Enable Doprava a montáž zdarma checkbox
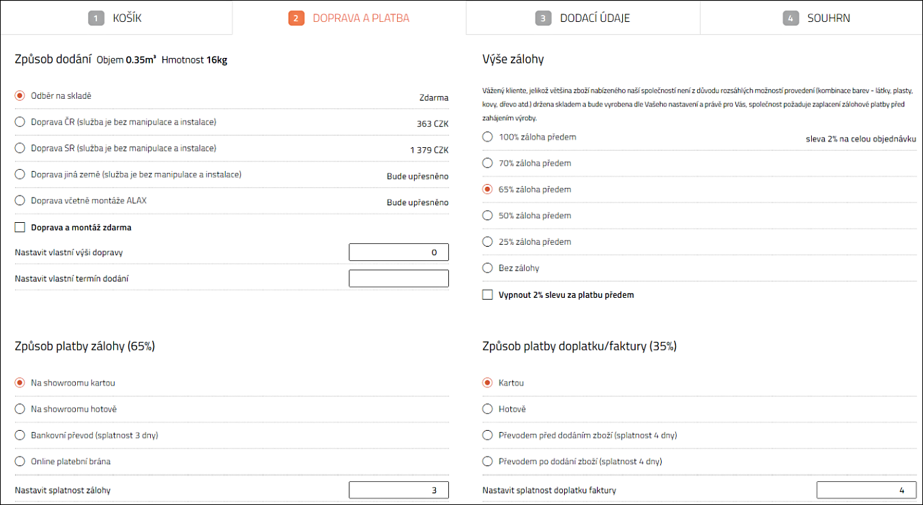923x505 pixels. 20,227
